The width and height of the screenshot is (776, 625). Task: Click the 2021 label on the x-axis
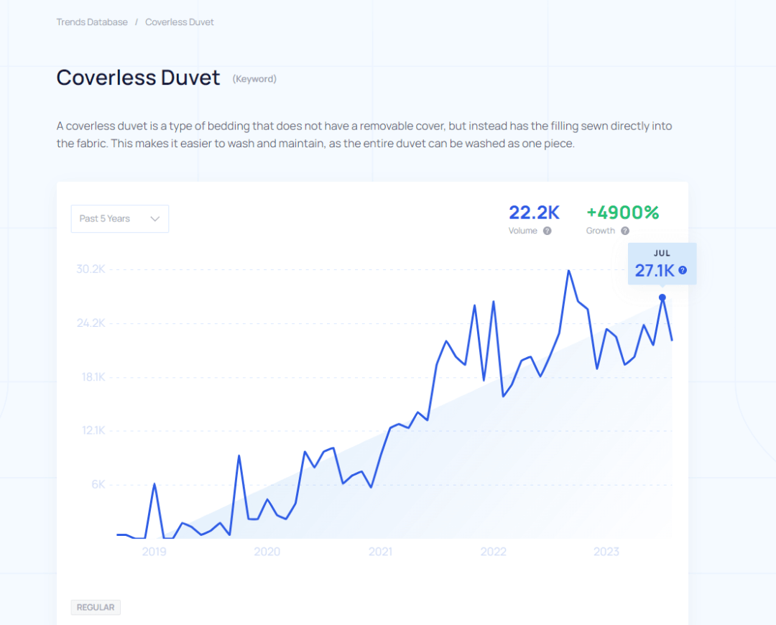(380, 552)
